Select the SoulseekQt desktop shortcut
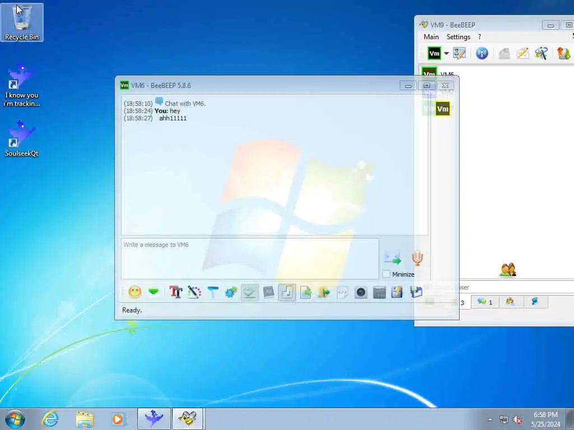The image size is (574, 430). (22, 139)
